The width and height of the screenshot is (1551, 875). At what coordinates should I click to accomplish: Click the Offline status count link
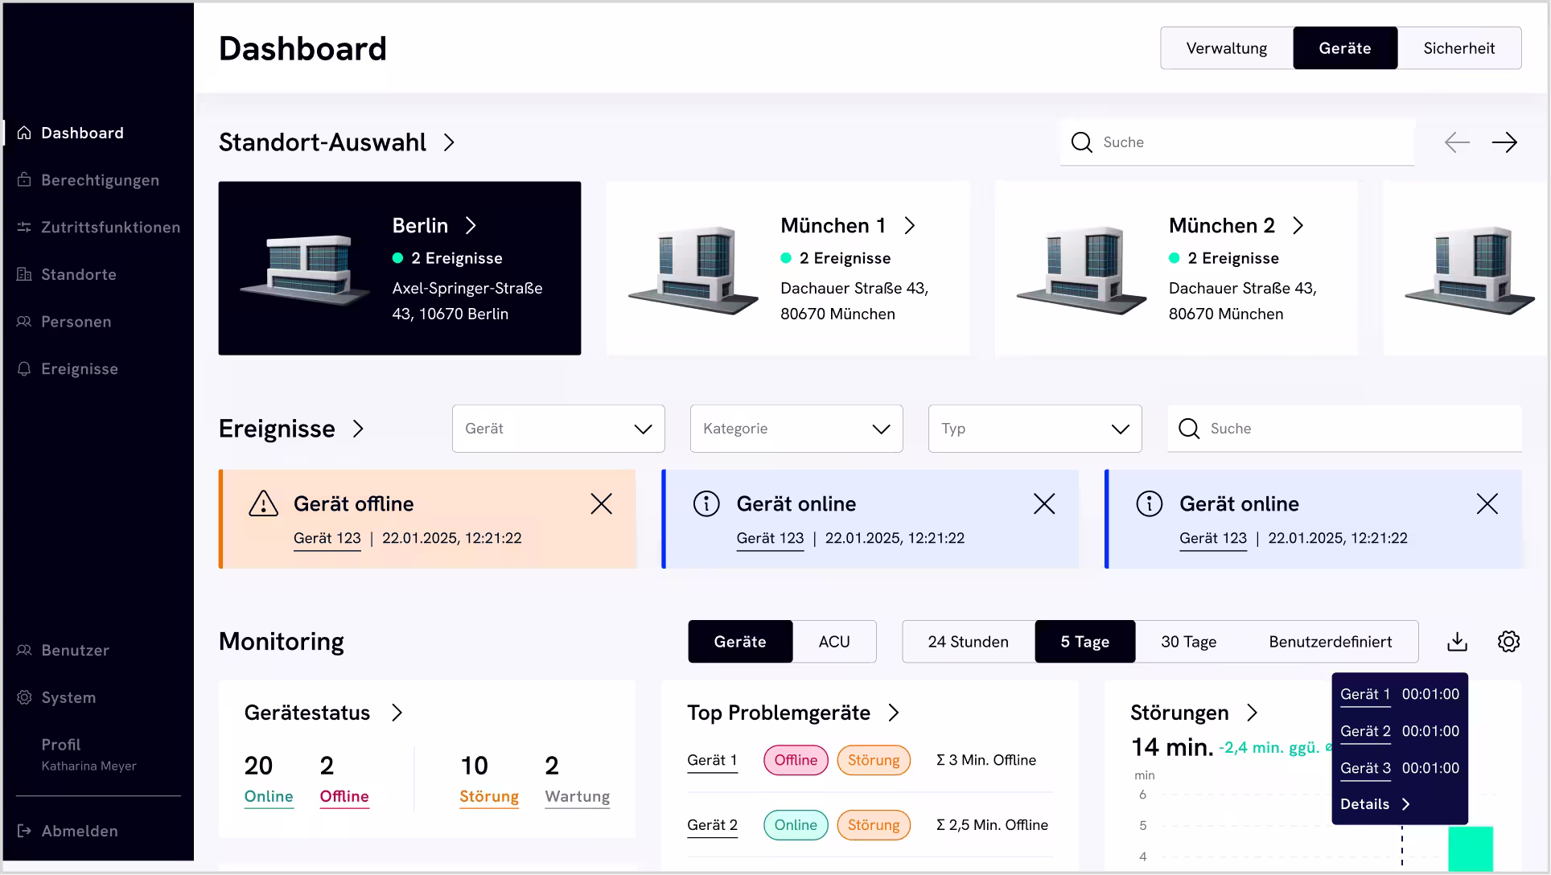pos(344,796)
